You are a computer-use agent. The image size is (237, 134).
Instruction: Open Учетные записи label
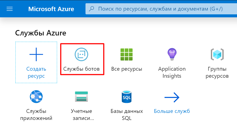(81, 115)
